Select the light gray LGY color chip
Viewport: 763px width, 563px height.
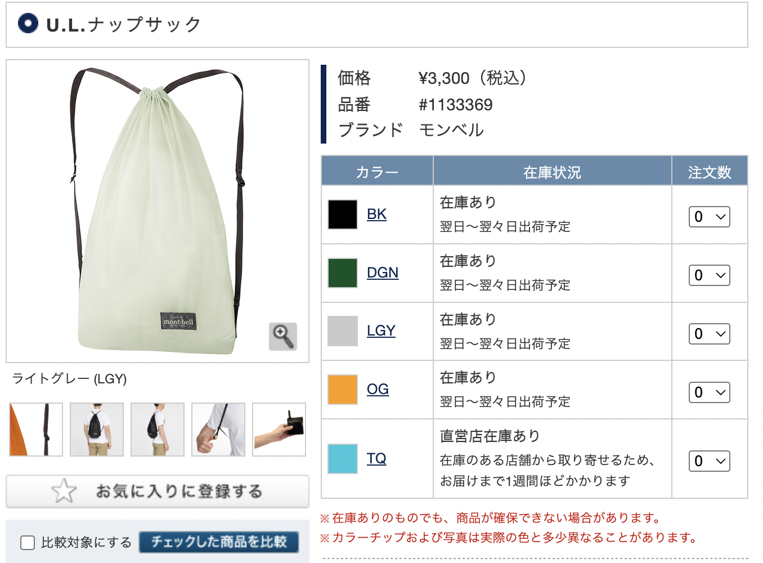tap(343, 331)
